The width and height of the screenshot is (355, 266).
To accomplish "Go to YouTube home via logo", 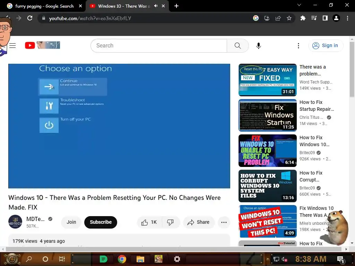I will tap(42, 45).
